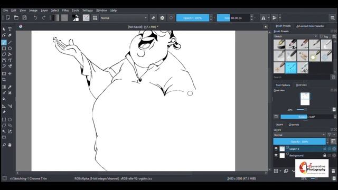This screenshot has height=190, width=338.
Task: Open the Settings menu
Action: tap(87, 11)
